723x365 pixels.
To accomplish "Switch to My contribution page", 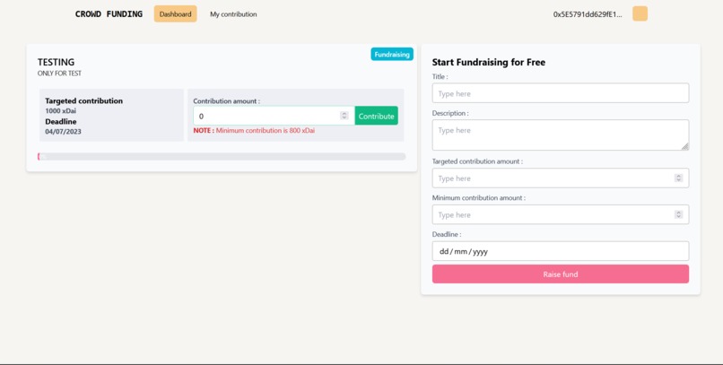I will tap(233, 14).
